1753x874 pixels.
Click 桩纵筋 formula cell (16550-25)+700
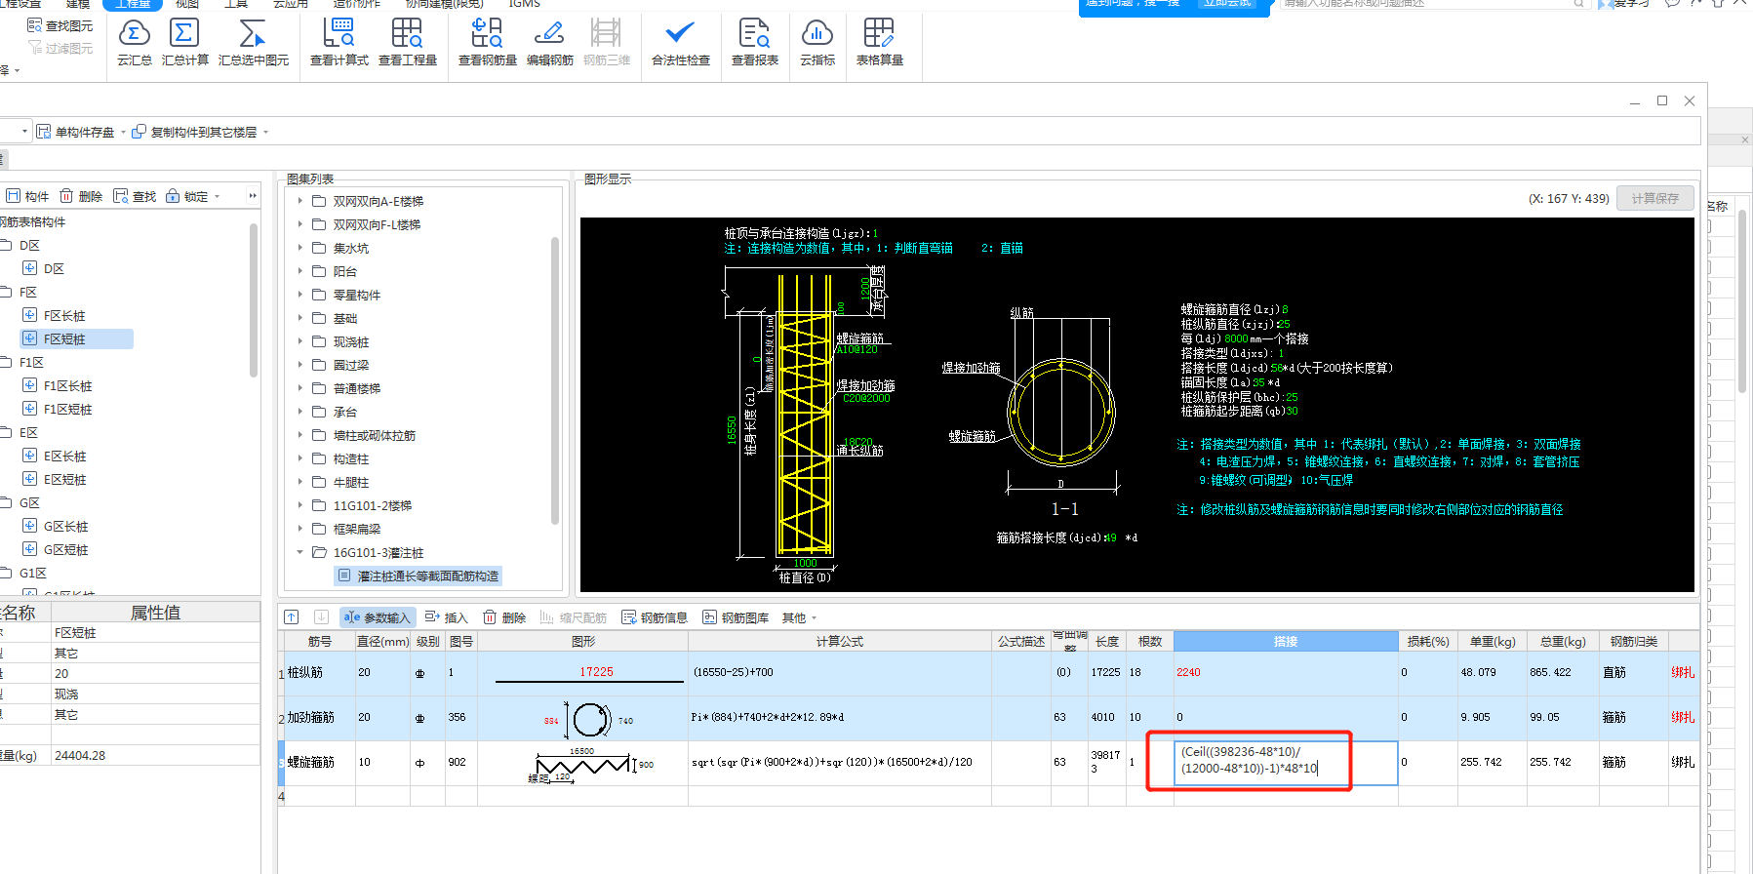pos(840,673)
